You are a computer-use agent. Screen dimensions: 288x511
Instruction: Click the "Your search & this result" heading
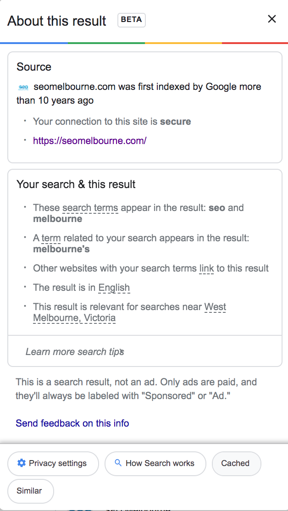pyautogui.click(x=76, y=184)
